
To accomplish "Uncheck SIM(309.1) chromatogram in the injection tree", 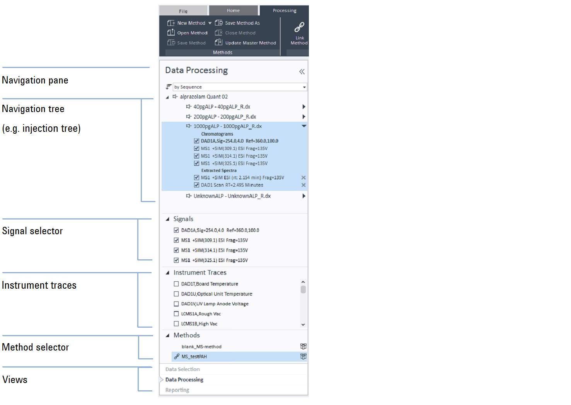I will click(x=196, y=148).
